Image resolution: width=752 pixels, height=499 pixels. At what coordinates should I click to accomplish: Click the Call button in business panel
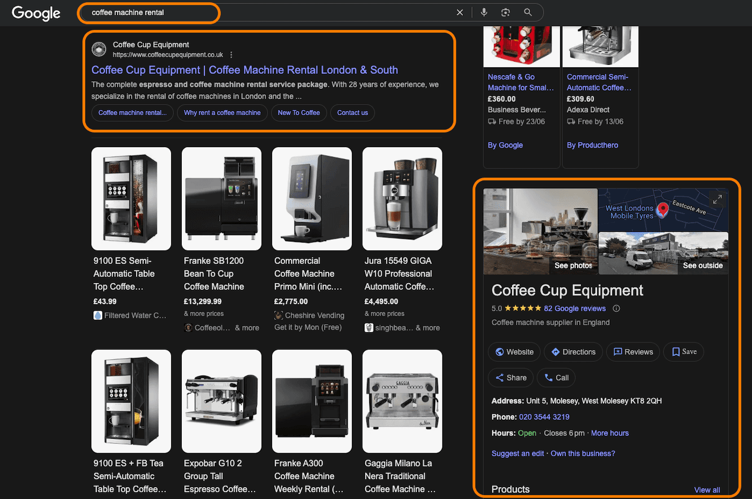tap(556, 378)
